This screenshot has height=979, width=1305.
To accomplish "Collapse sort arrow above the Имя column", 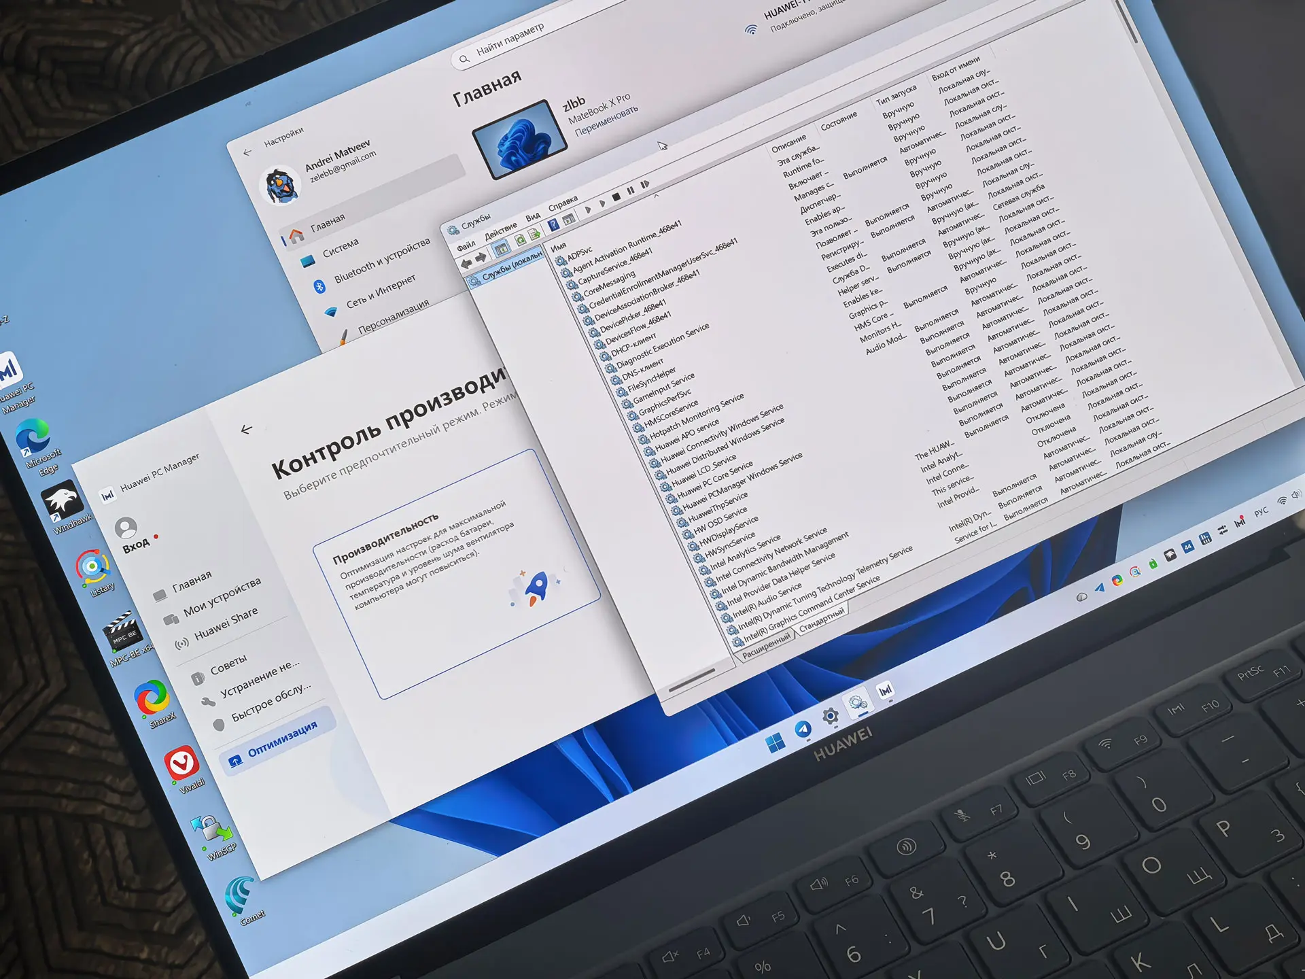I will [657, 196].
